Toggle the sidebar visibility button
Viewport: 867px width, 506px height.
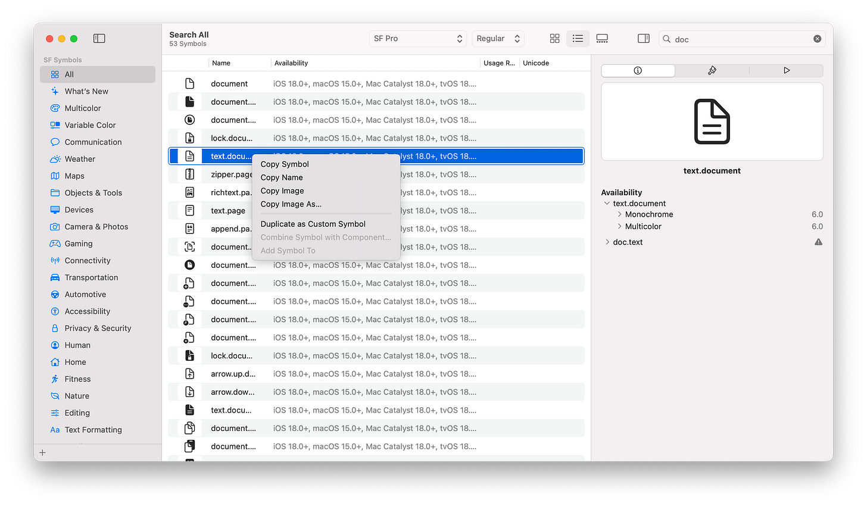pyautogui.click(x=99, y=39)
